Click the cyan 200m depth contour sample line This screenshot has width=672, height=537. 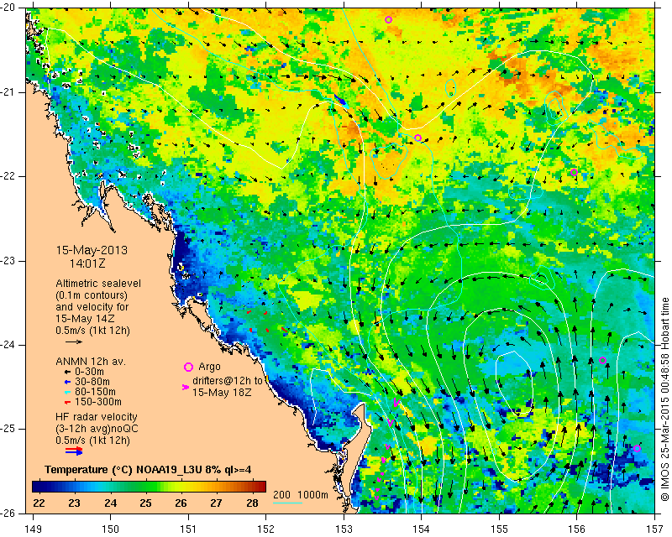tap(287, 503)
